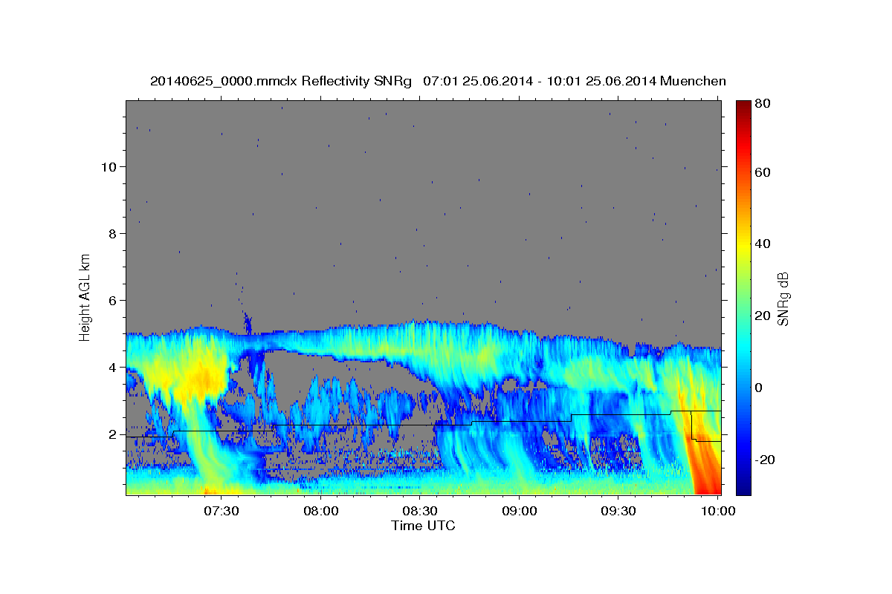The image size is (892, 594).
Task: Click the dark red top of colorbar
Action: [743, 105]
